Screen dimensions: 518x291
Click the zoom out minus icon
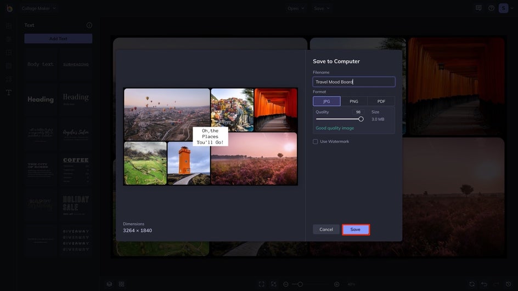pyautogui.click(x=286, y=284)
